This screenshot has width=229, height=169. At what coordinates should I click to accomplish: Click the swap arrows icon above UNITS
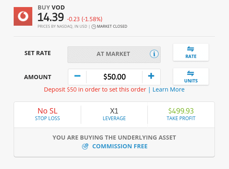pyautogui.click(x=190, y=73)
